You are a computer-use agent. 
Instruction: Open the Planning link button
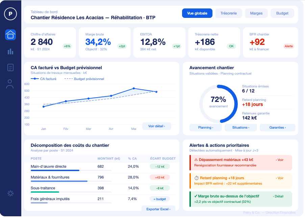click(x=206, y=128)
